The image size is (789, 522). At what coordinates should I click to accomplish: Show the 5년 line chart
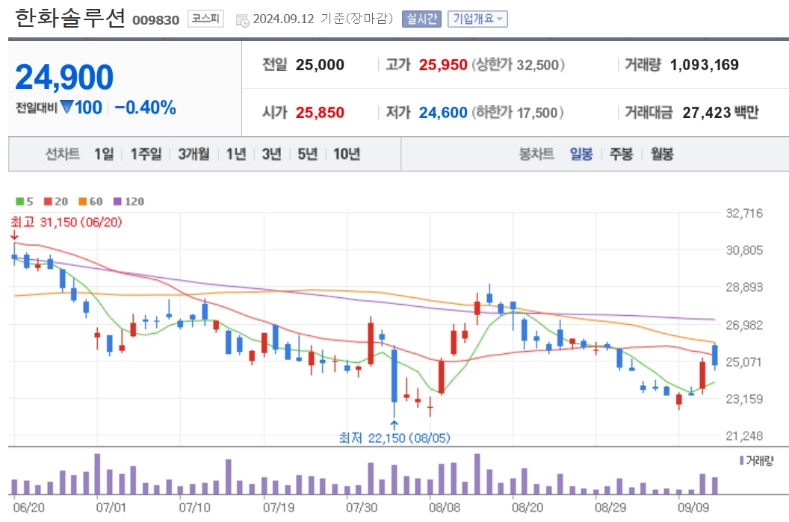pos(307,154)
